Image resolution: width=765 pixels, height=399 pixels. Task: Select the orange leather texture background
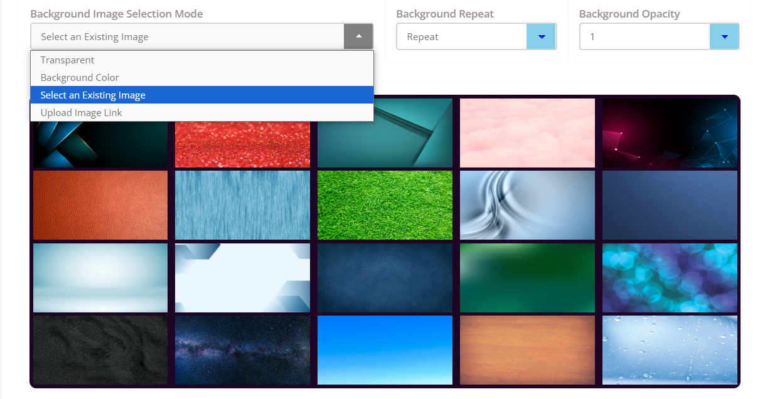coord(100,205)
